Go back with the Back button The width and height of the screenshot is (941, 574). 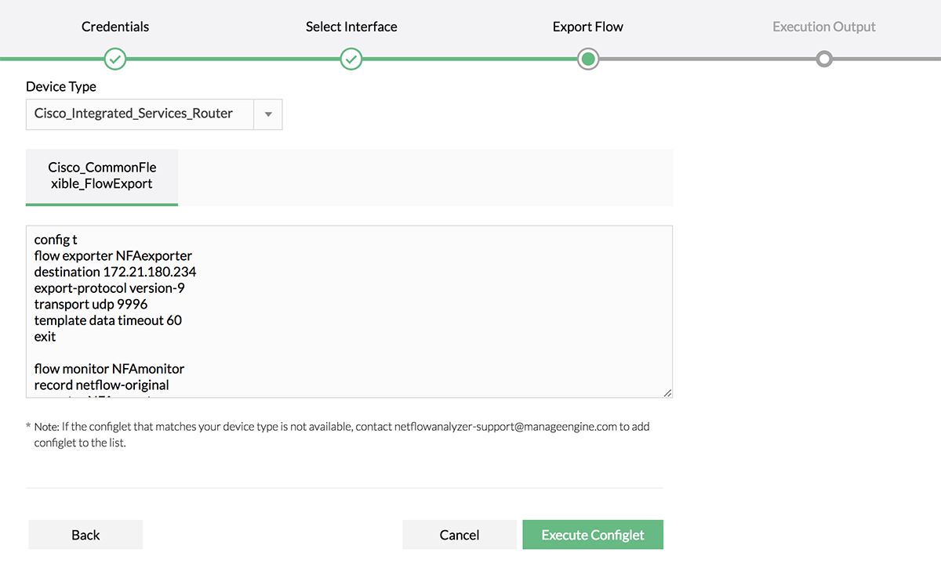point(85,535)
